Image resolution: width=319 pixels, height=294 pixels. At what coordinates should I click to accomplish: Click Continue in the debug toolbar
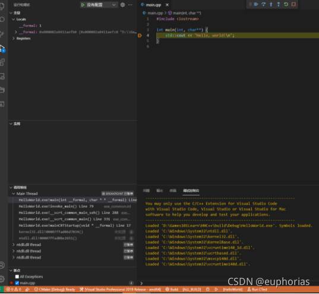point(256,4)
